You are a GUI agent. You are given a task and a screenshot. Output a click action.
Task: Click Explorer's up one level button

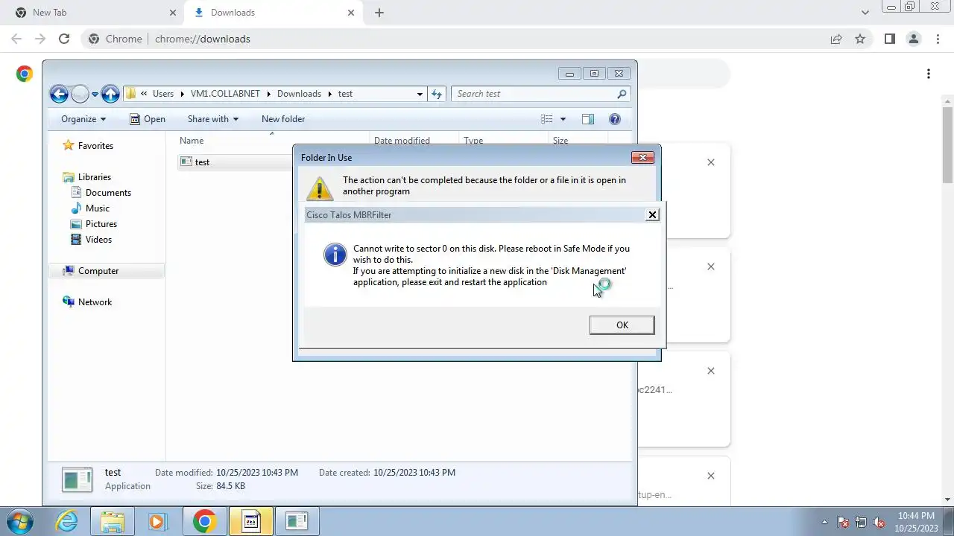pyautogui.click(x=110, y=94)
